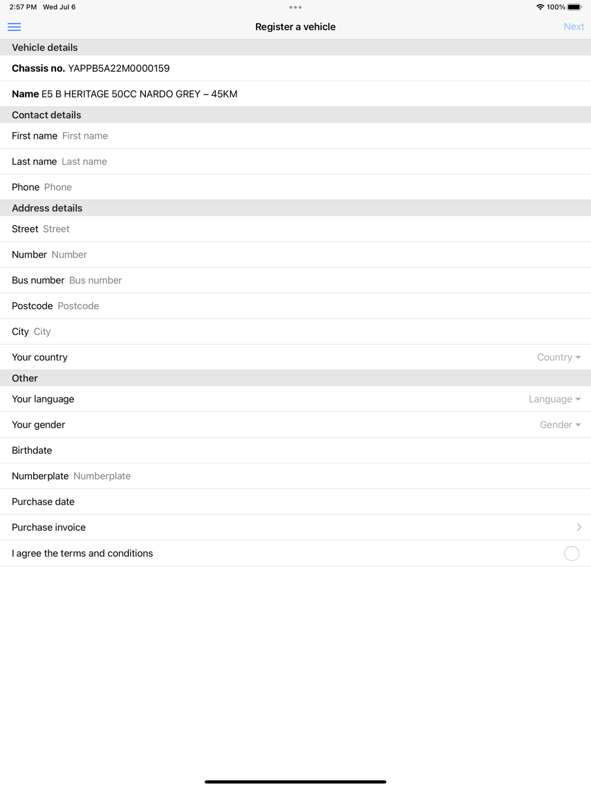Pick the Birthdate row
591x788 pixels.
(295, 451)
